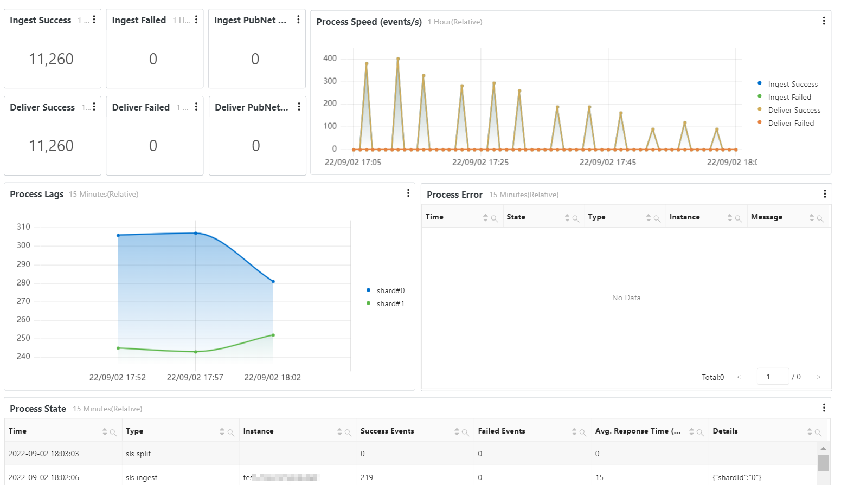The width and height of the screenshot is (841, 485).
Task: Sort Process State by Avg. Response Time
Action: coord(691,432)
